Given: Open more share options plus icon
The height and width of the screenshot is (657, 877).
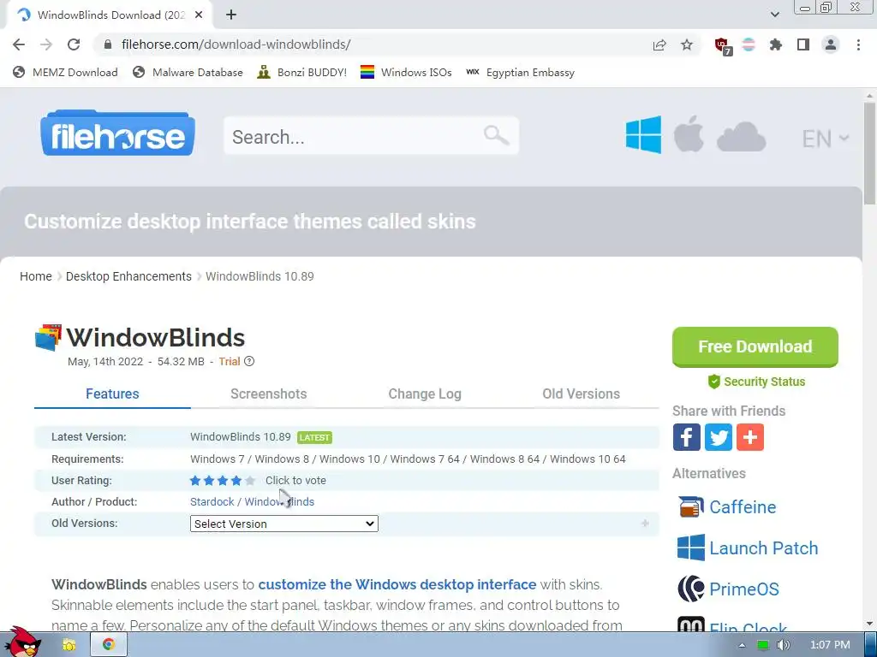Looking at the screenshot, I should [750, 437].
